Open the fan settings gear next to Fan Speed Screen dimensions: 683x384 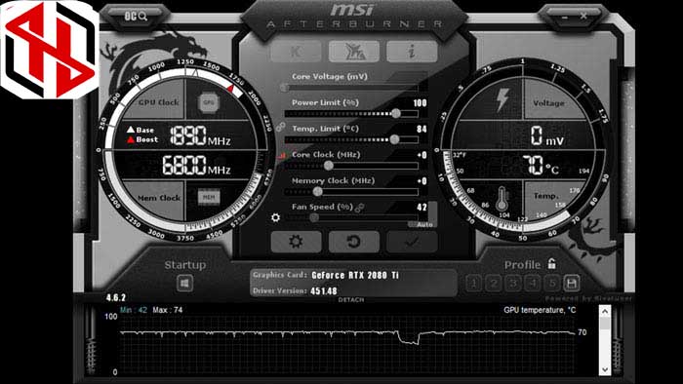[x=275, y=217]
